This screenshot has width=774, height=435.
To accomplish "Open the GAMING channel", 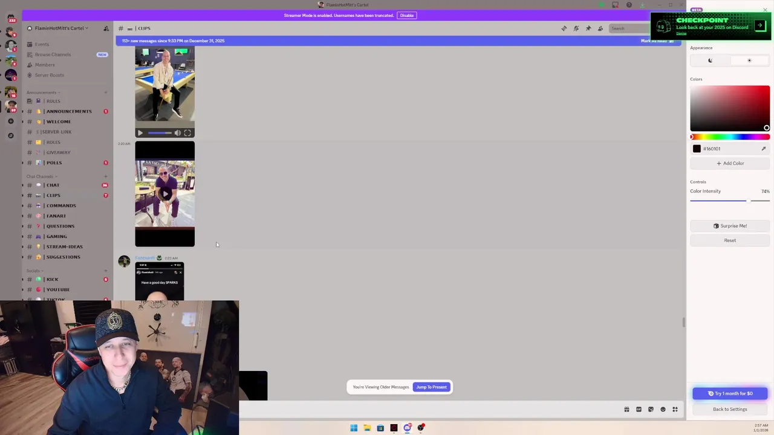I will (67, 236).
